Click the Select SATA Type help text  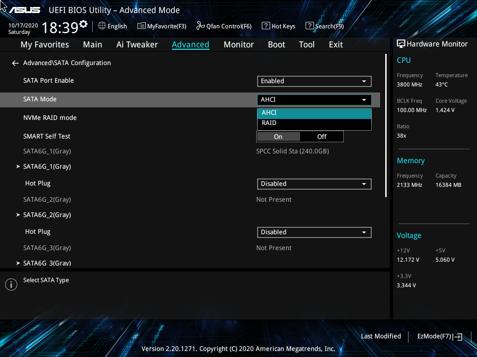point(46,280)
